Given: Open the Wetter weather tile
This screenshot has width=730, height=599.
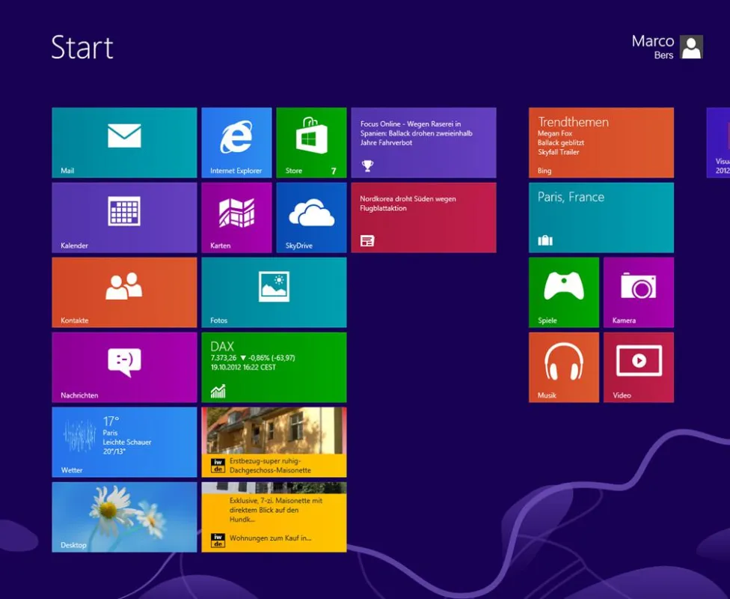Looking at the screenshot, I should coord(124,443).
